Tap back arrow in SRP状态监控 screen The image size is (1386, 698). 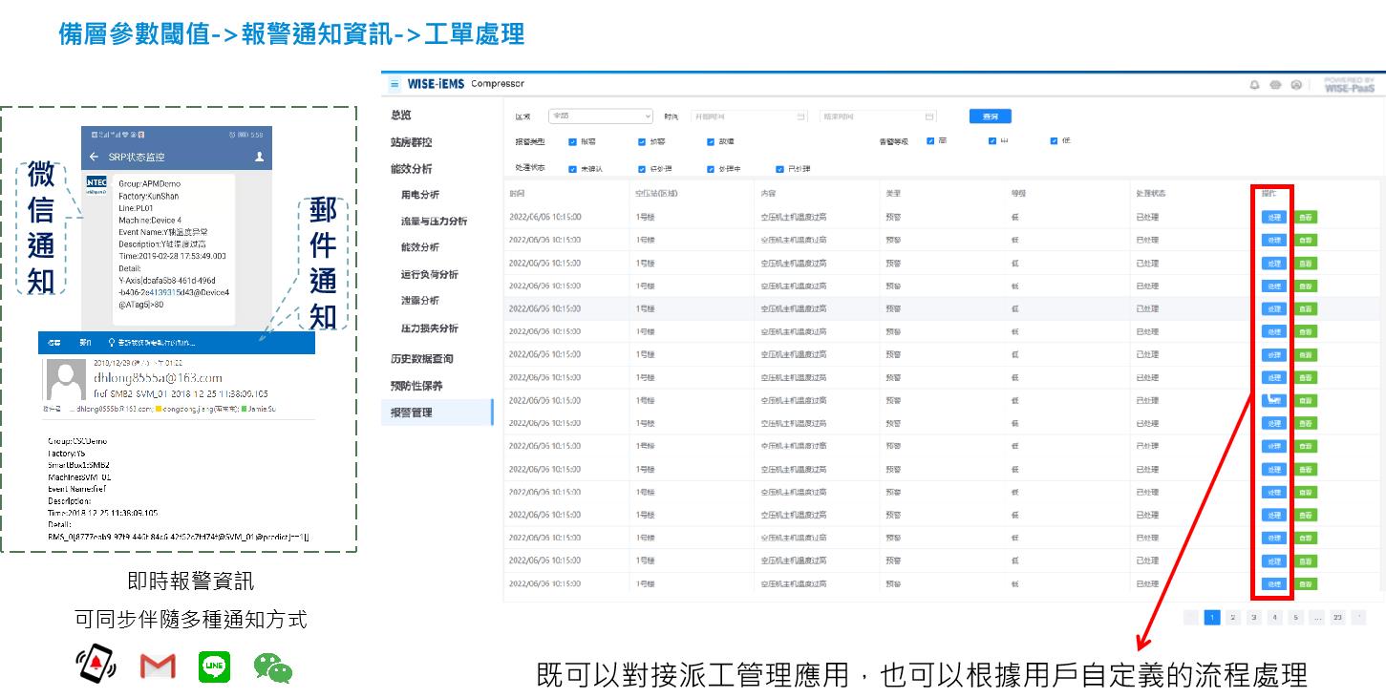coord(94,157)
